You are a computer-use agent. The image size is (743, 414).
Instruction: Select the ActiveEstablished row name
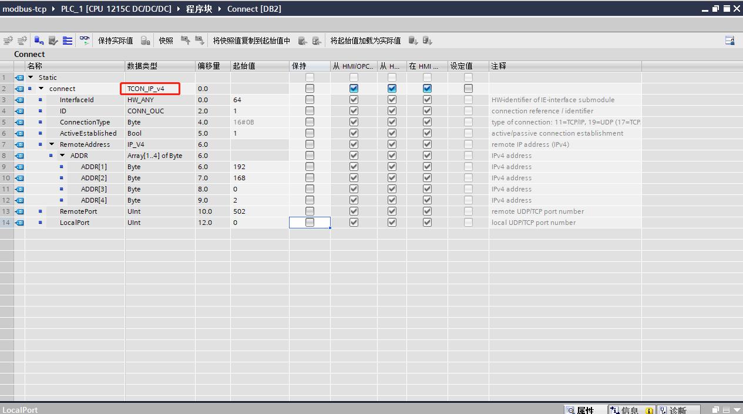click(x=88, y=133)
